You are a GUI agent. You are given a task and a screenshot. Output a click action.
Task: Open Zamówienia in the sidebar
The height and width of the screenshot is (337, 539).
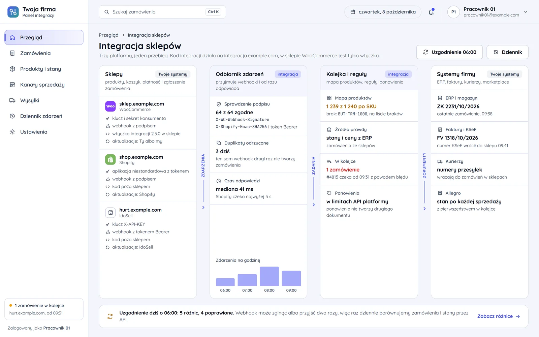point(44,53)
